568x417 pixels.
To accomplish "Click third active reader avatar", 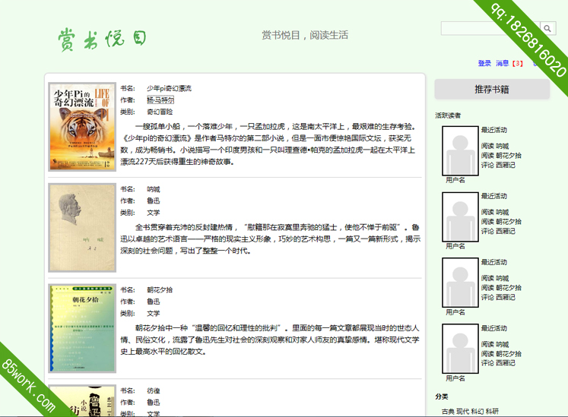I will [460, 283].
